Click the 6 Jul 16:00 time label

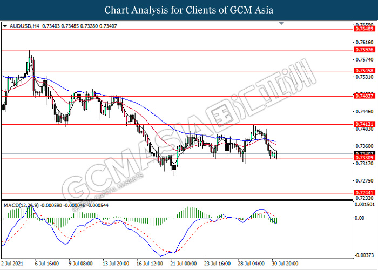click(x=47, y=264)
